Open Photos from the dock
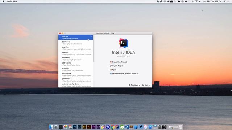 pos(65,127)
